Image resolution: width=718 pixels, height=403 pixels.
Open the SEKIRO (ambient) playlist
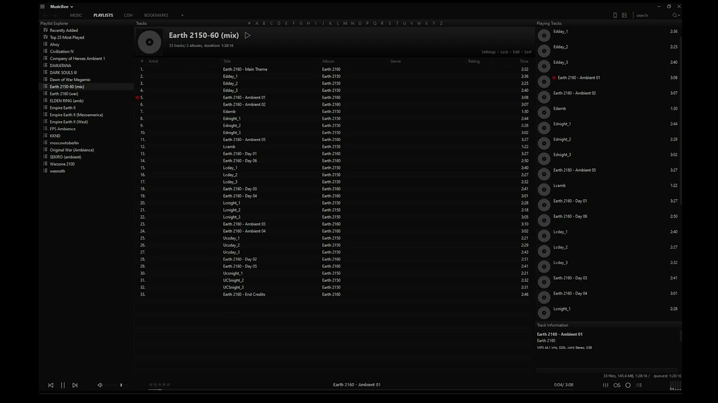tap(66, 157)
